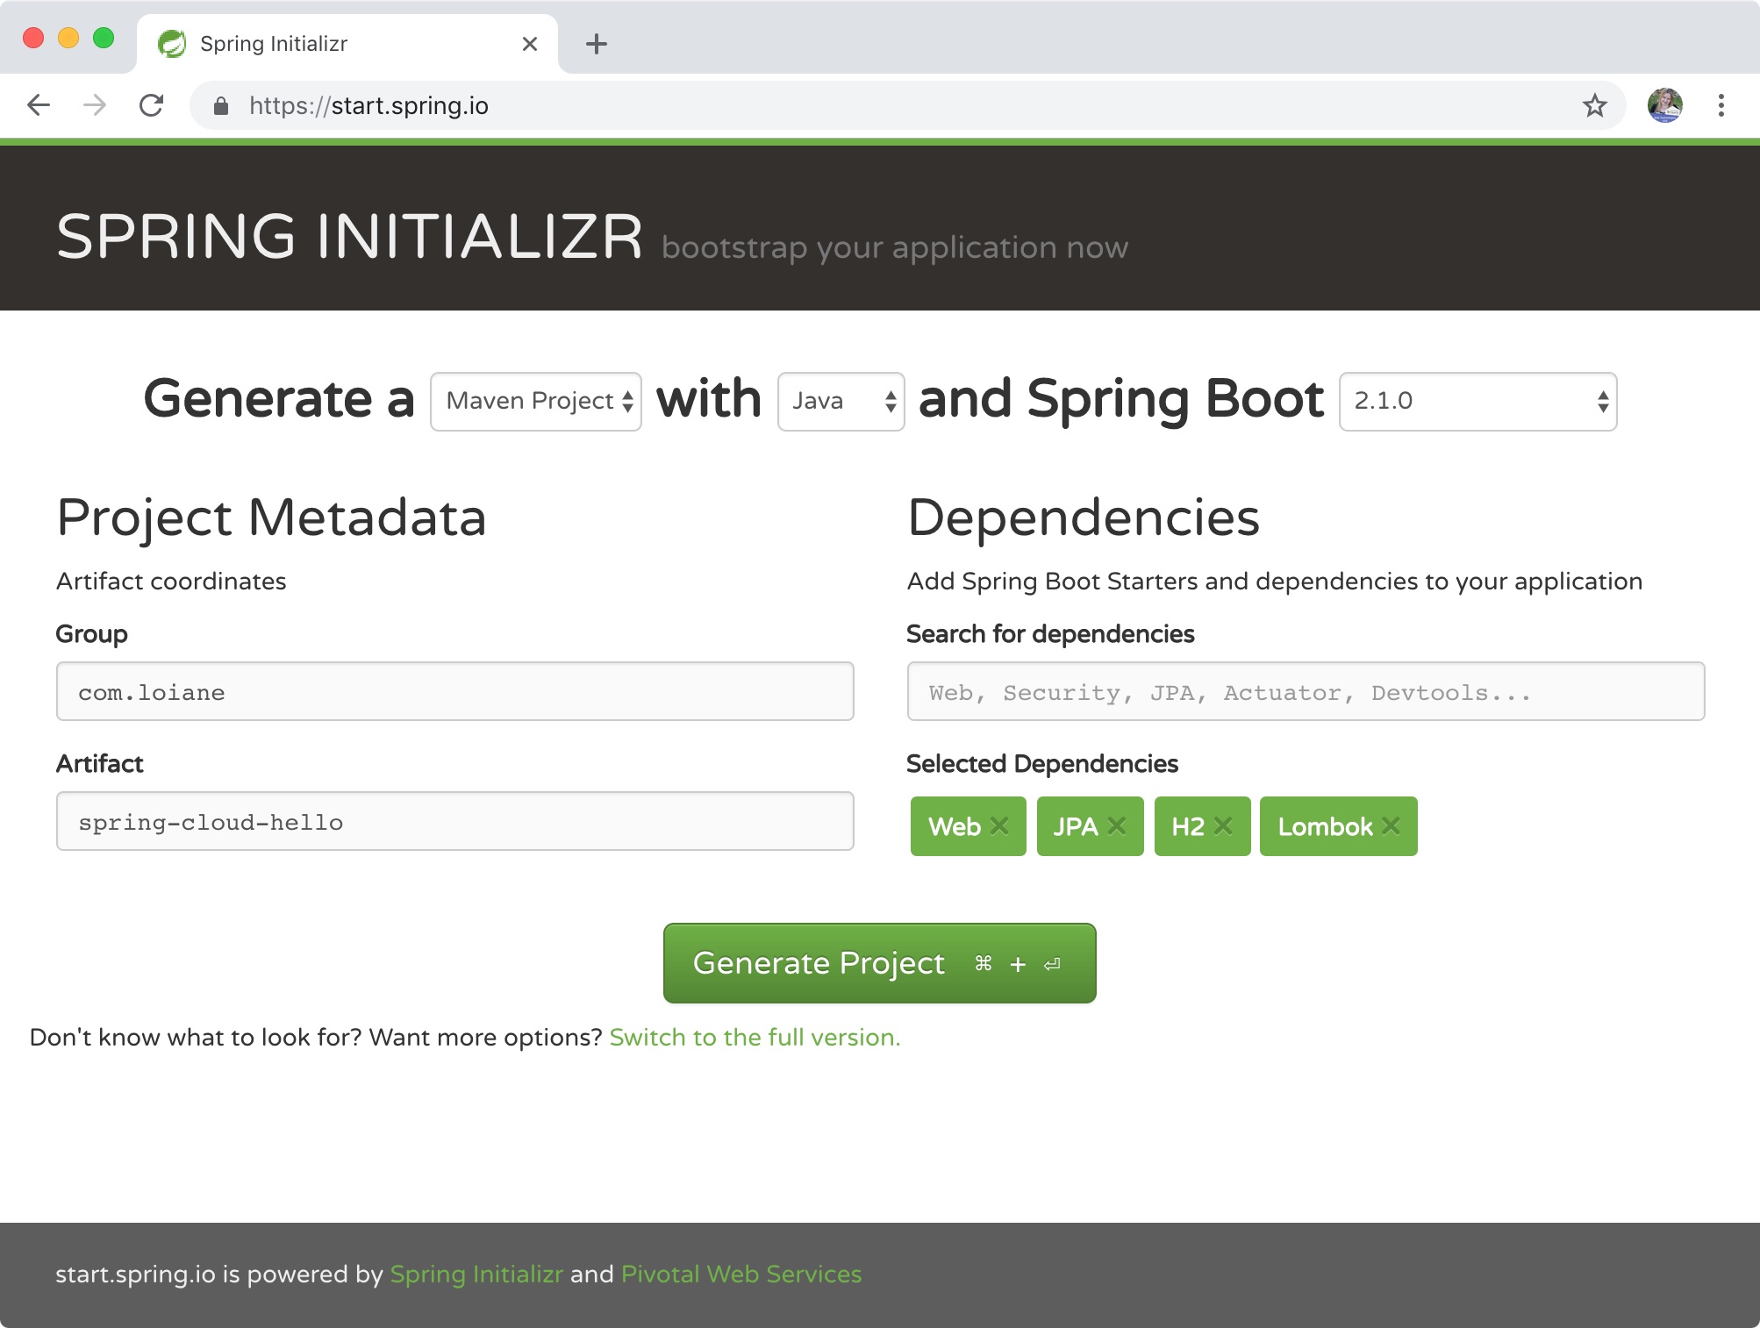
Task: Open the Maven Project type dropdown
Action: click(x=536, y=402)
